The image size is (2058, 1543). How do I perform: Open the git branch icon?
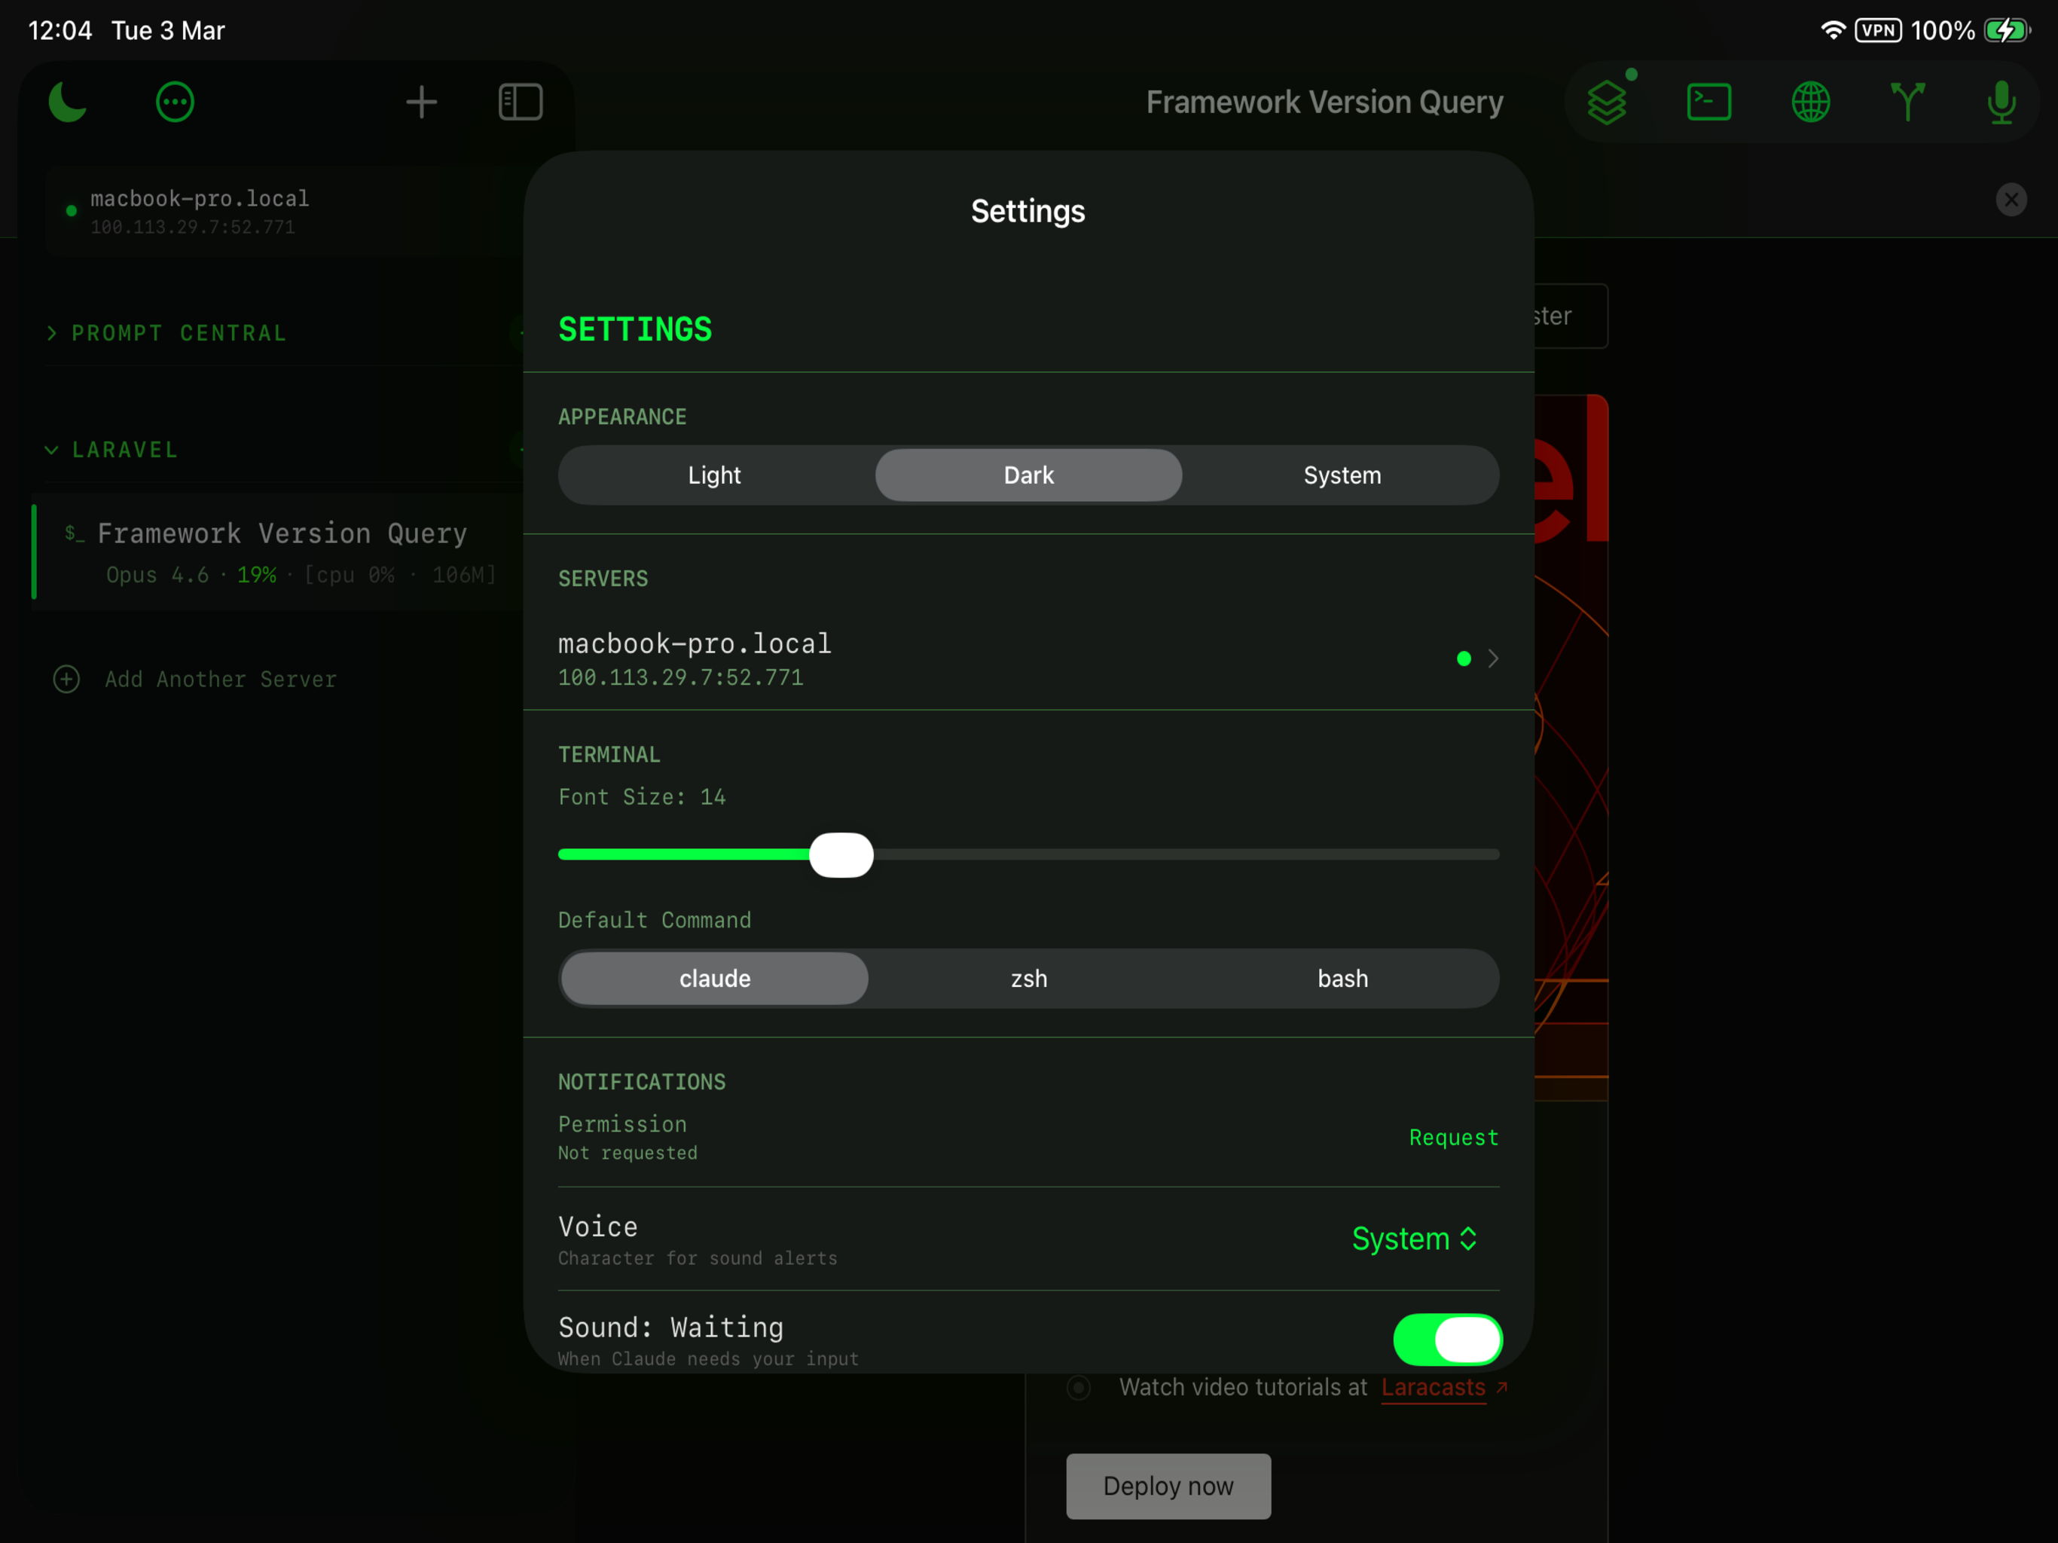pos(1907,102)
